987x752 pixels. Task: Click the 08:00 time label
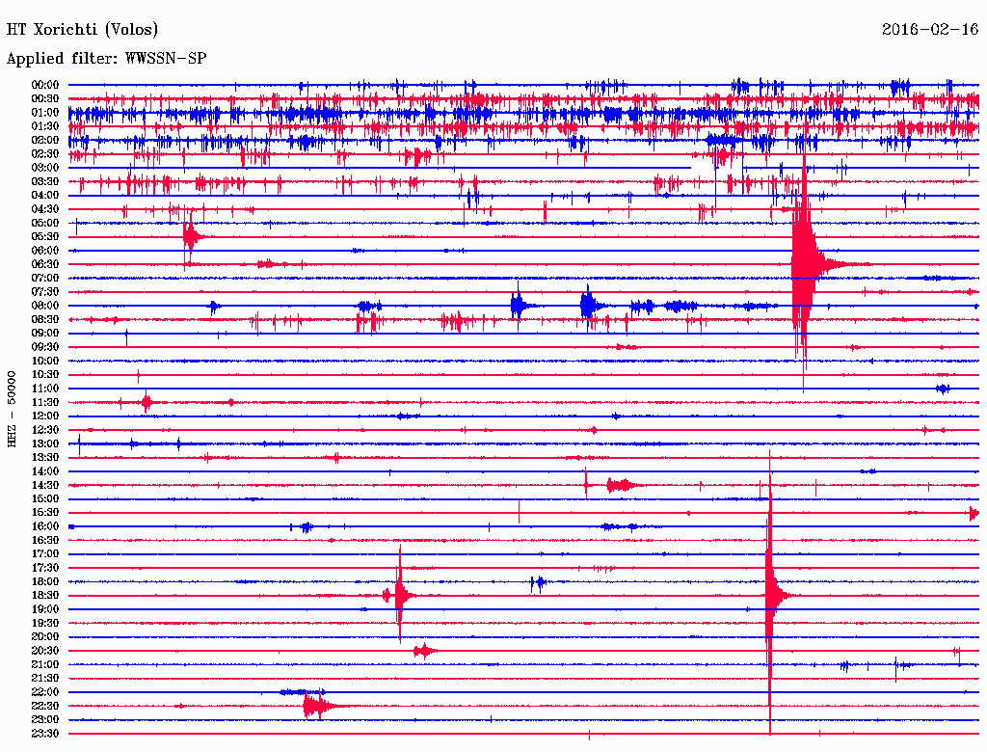(45, 306)
